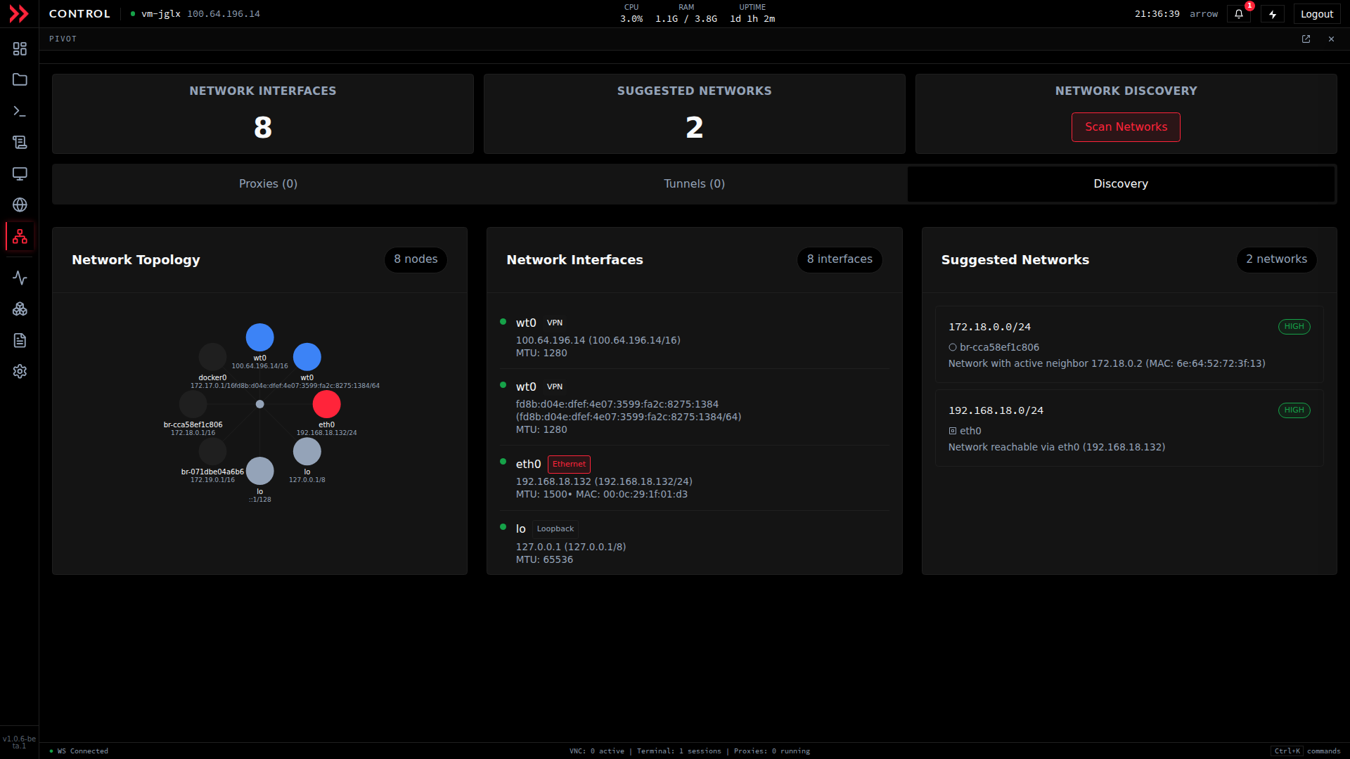Screen dimensions: 1350x759
Task: Open the stacked cubes icon in sidebar
Action: (20, 309)
